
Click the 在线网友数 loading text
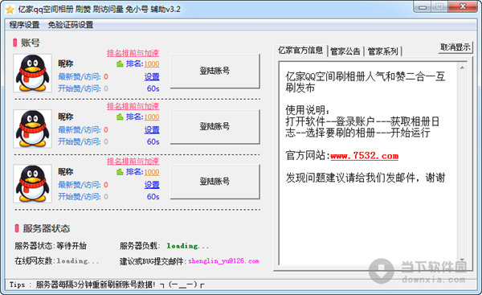click(x=57, y=261)
